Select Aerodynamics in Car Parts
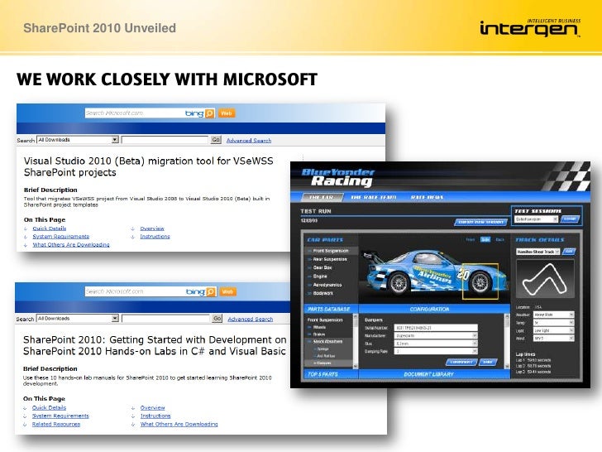 pyautogui.click(x=327, y=285)
